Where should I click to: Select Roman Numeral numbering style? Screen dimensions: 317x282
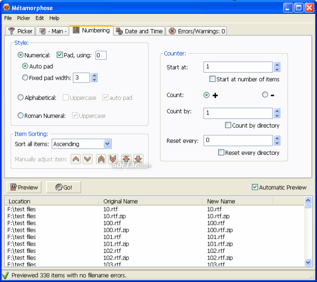[20, 115]
